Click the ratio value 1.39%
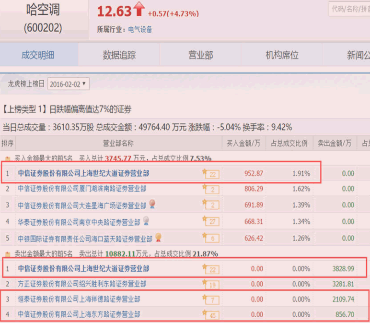Screen dimensions: 370x323 pos(301,205)
